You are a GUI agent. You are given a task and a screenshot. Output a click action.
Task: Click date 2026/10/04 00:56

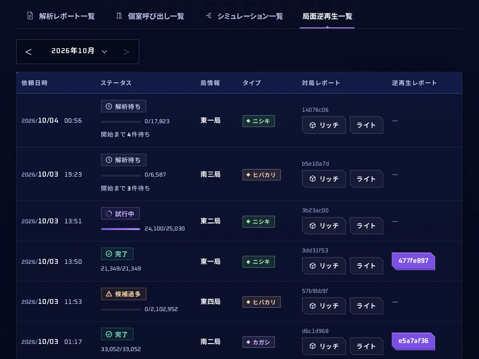52,120
